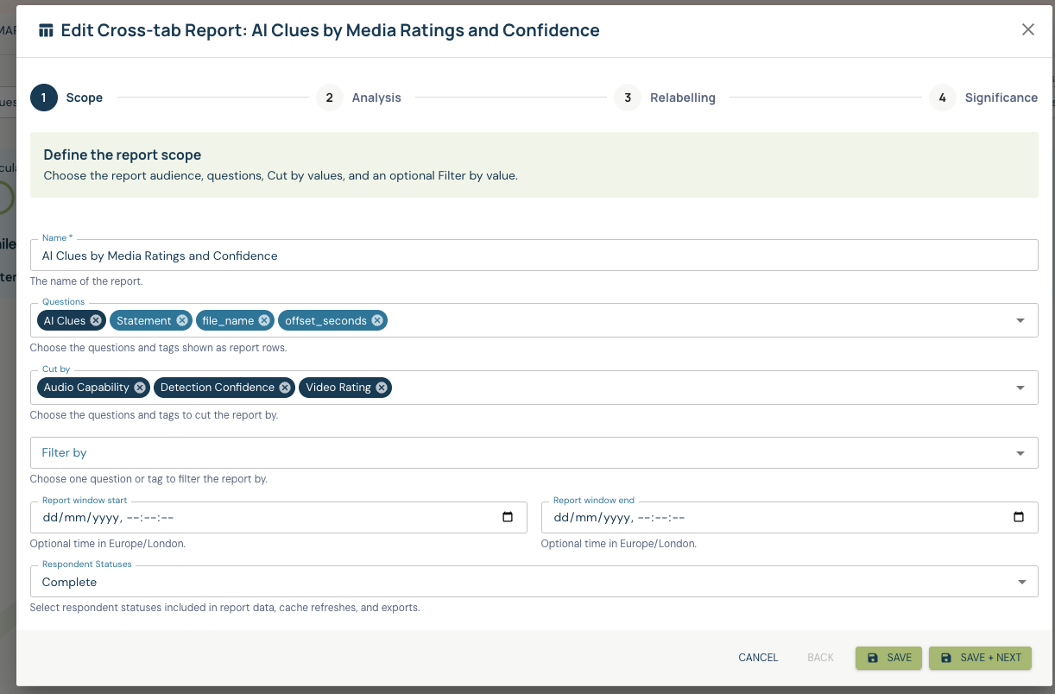
Task: Click the SAVE + NEXT button label
Action: coord(990,658)
